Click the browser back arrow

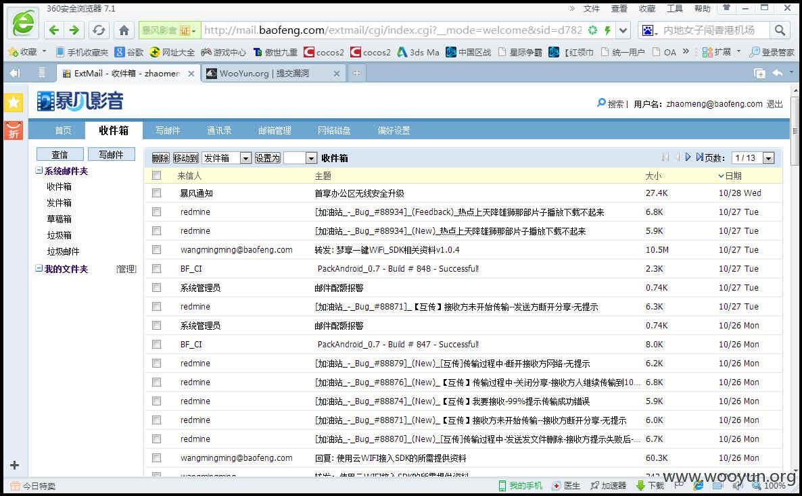[x=53, y=30]
